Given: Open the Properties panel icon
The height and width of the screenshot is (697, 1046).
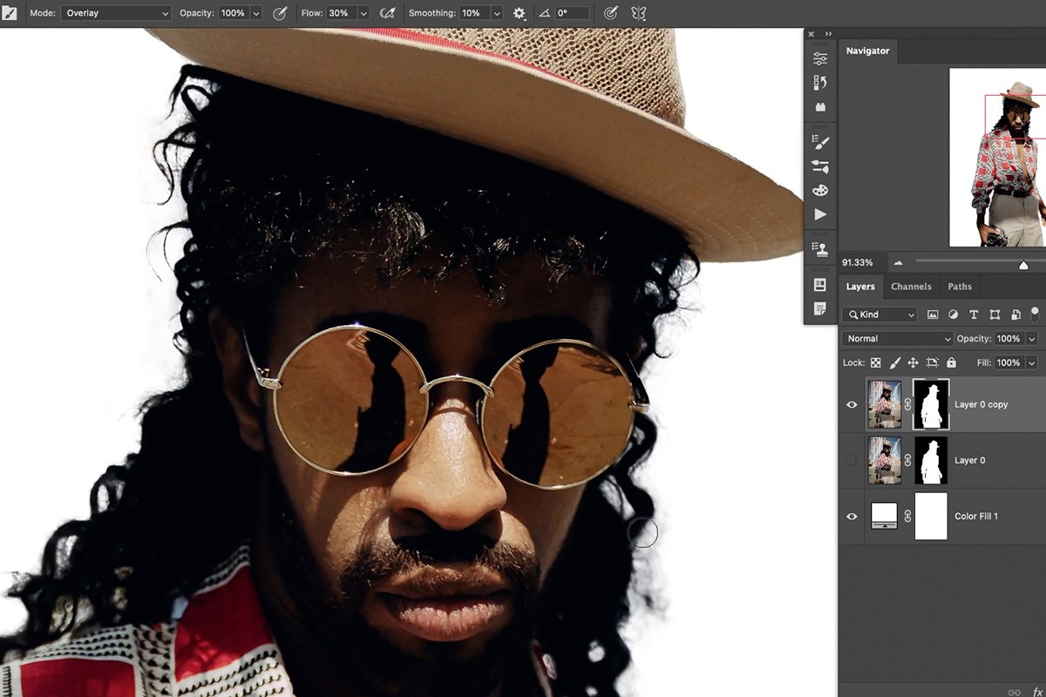Looking at the screenshot, I should pos(820,59).
